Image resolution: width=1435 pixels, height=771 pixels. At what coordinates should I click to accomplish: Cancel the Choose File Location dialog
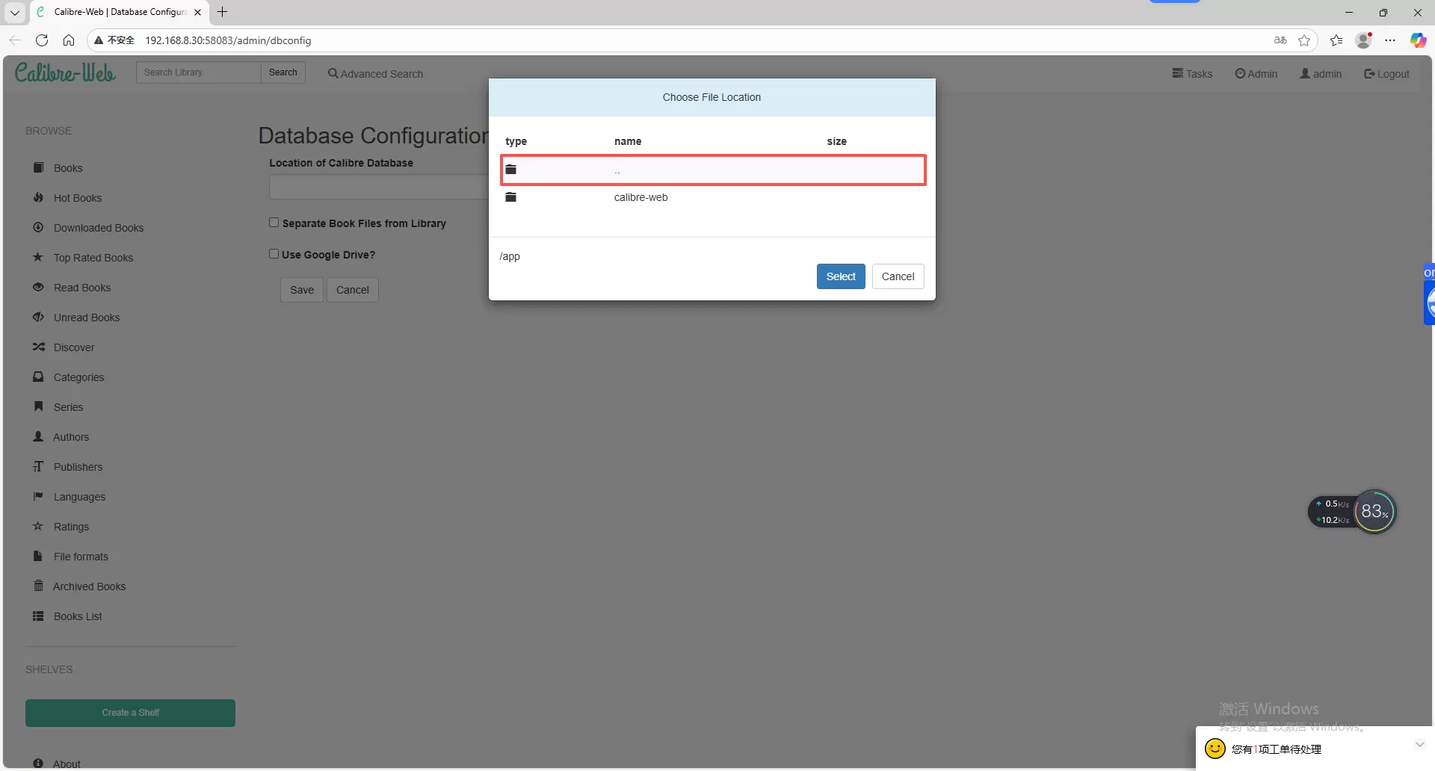[x=898, y=276]
